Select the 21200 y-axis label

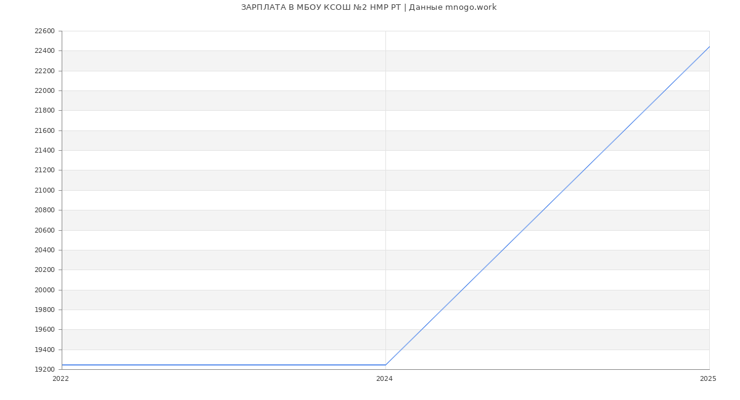[x=44, y=170]
